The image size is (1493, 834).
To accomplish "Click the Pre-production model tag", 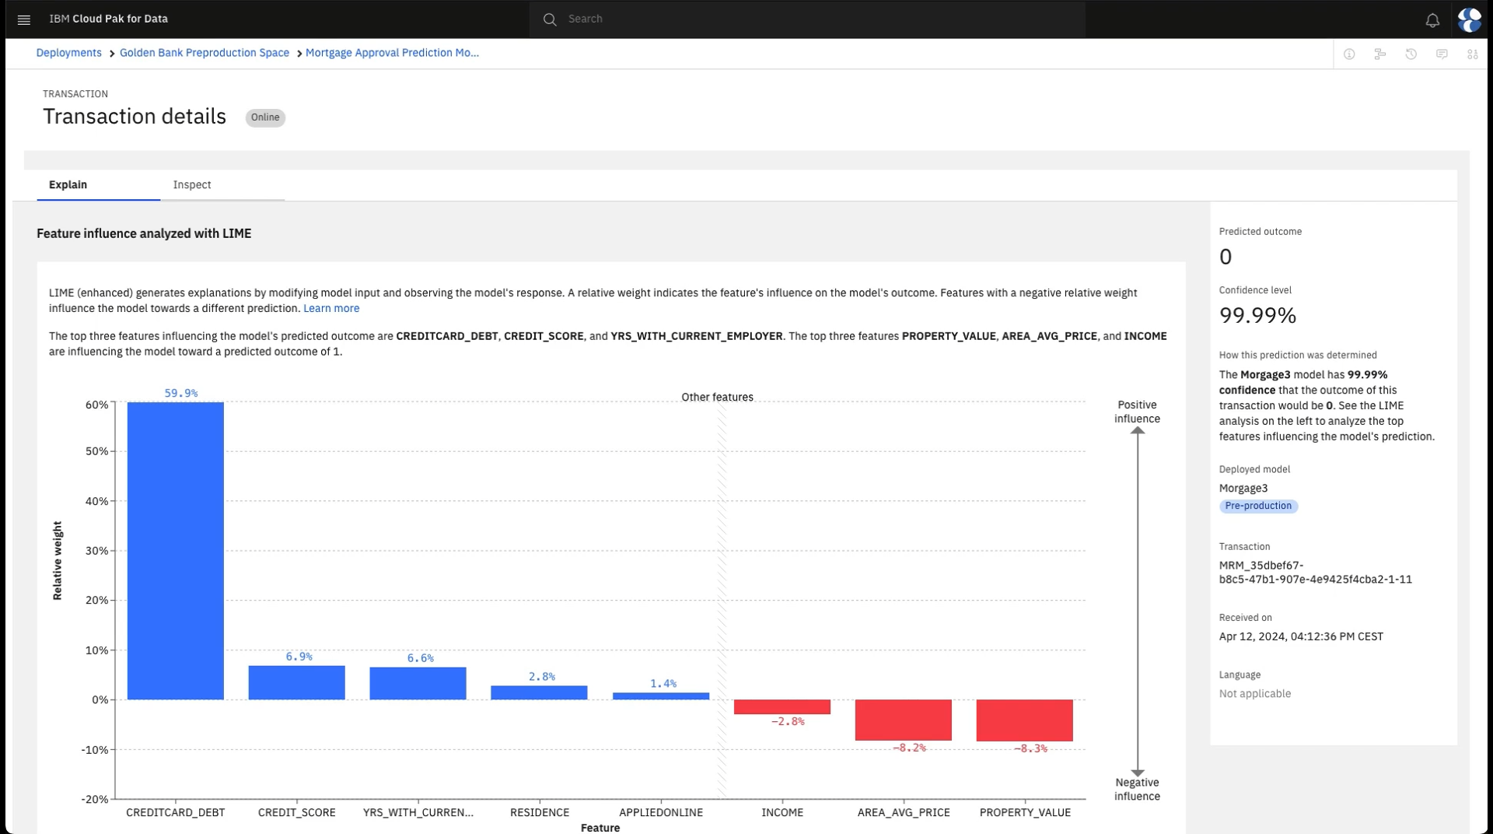I will tap(1258, 506).
